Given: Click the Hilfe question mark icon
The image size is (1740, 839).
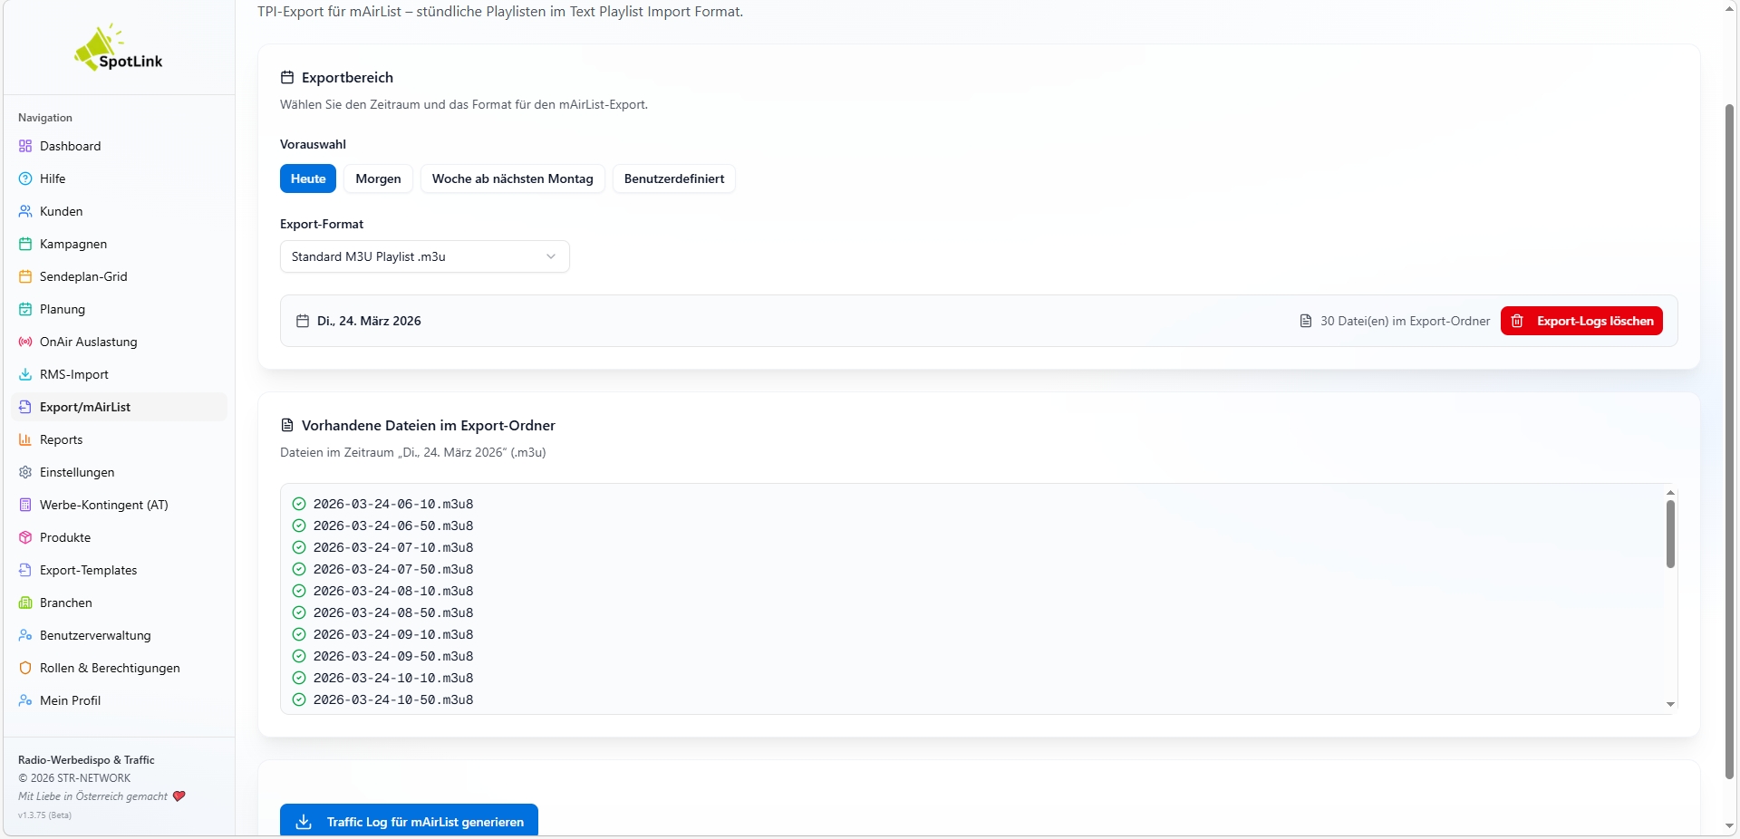Looking at the screenshot, I should 25,178.
